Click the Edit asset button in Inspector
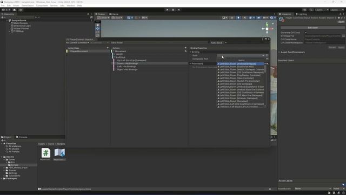Screen dimensions: 346x195 [312, 28]
